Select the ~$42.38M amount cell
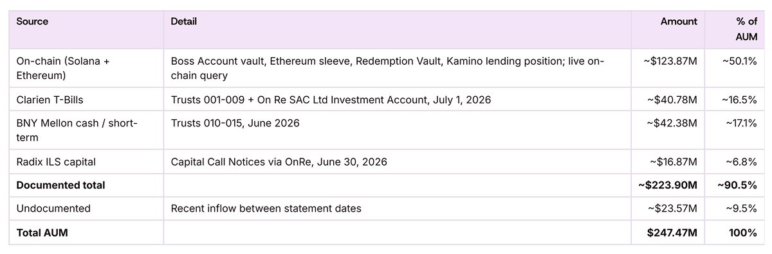This screenshot has height=254, width=772. tap(668, 130)
